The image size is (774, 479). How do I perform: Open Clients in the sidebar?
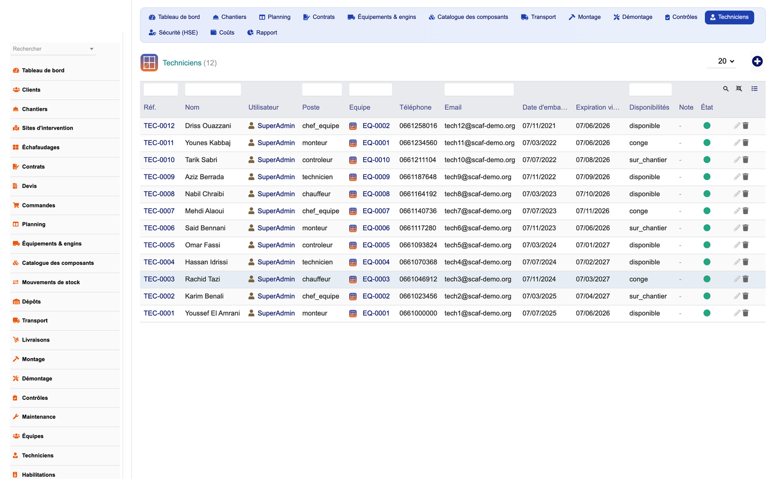[x=31, y=89]
